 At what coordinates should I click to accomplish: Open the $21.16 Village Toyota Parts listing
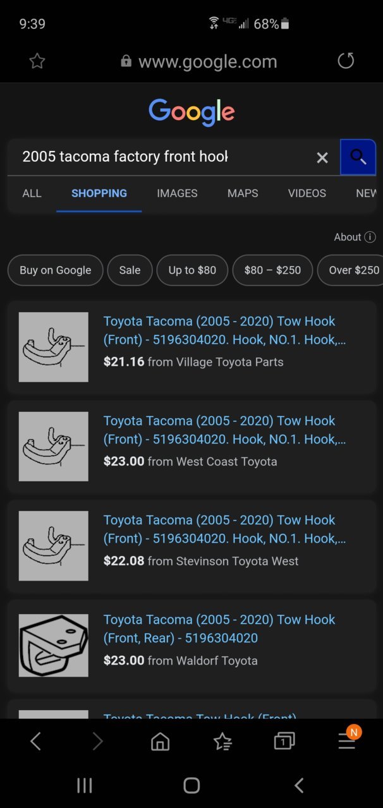[x=191, y=347]
